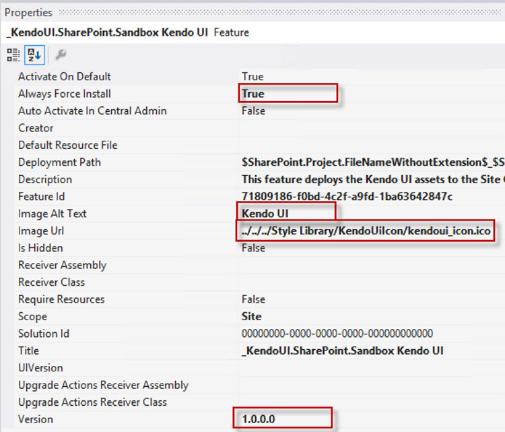Click the Is Hidden value False
The height and width of the screenshot is (432, 505).
(x=253, y=248)
